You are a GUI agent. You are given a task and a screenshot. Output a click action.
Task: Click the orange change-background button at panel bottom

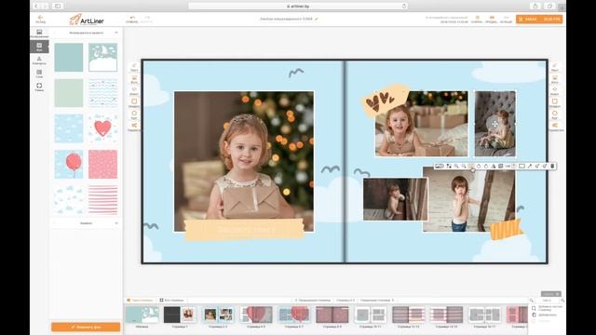pyautogui.click(x=86, y=327)
